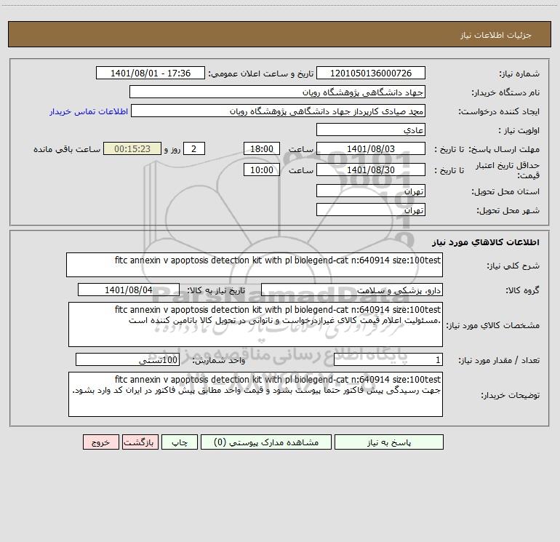Click response deadline time 18:00
This screenshot has height=542, width=560.
coord(261,148)
